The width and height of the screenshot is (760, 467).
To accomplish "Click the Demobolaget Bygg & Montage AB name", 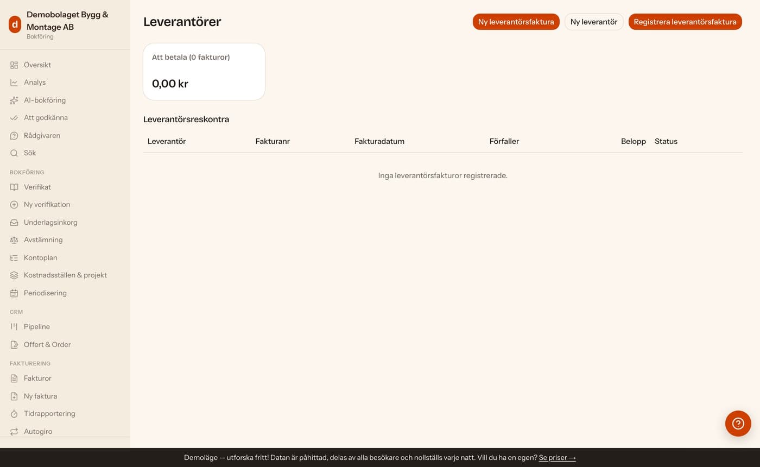I will click(x=67, y=21).
